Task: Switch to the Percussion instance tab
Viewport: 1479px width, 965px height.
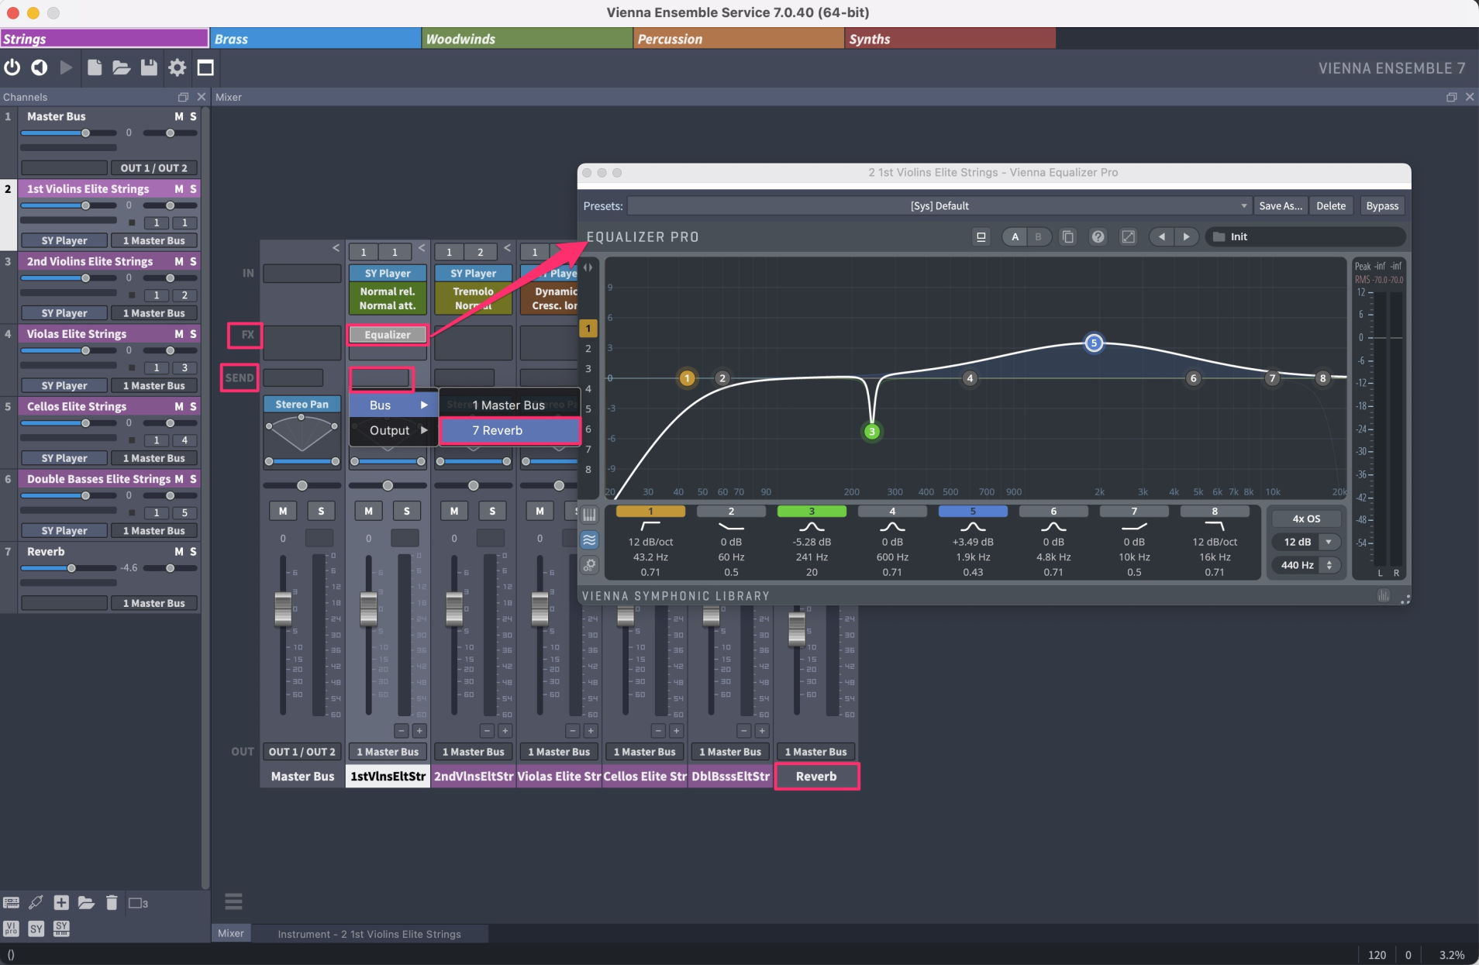Action: point(739,39)
